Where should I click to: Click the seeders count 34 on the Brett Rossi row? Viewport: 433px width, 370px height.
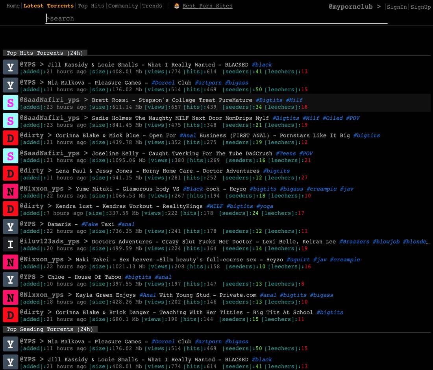[x=259, y=107]
